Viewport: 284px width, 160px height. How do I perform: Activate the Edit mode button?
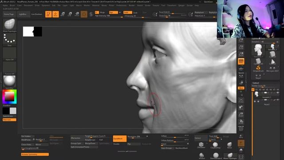coord(48,14)
